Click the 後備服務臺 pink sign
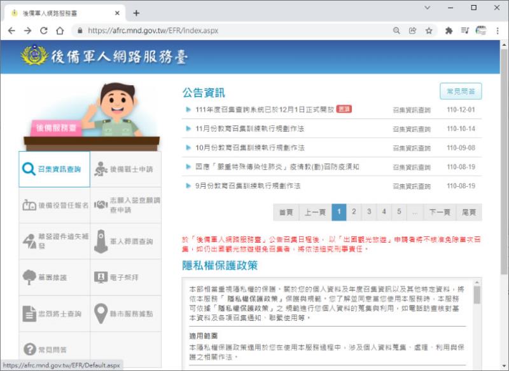The image size is (509, 371). click(x=56, y=128)
